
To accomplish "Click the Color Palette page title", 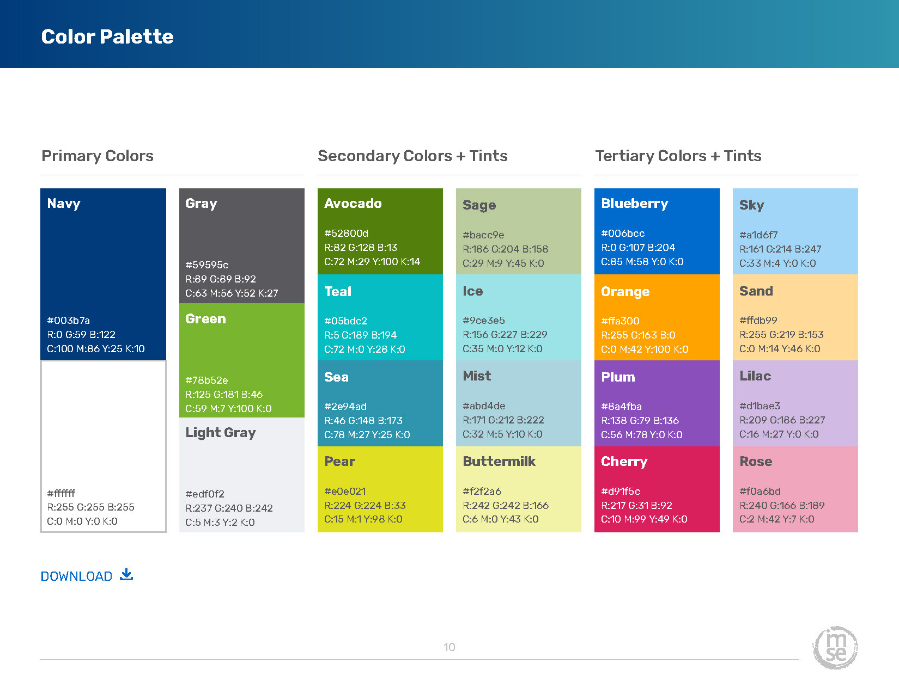I will point(107,36).
